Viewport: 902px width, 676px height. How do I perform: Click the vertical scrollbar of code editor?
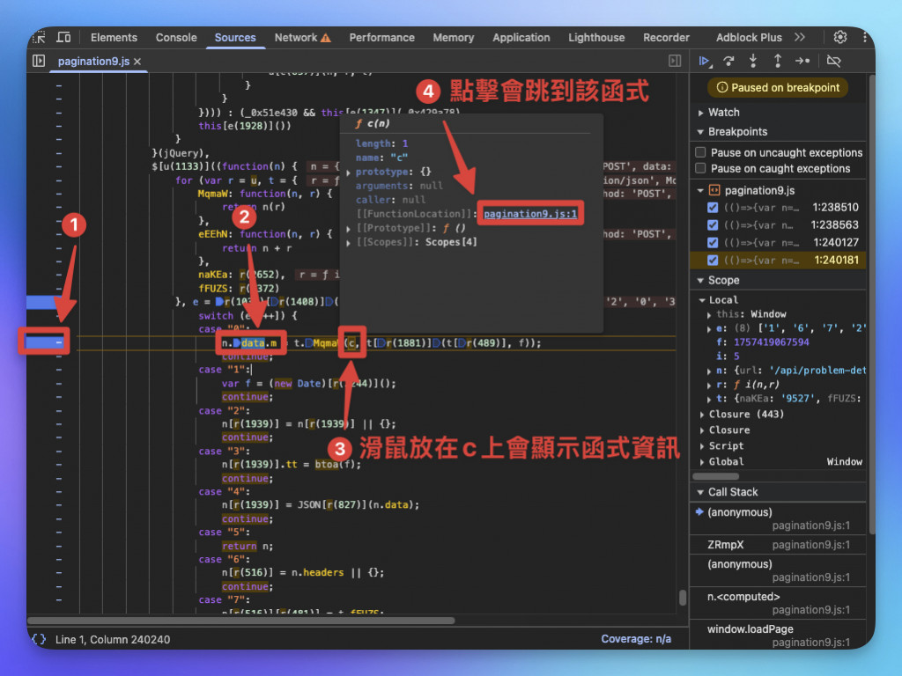tap(683, 598)
